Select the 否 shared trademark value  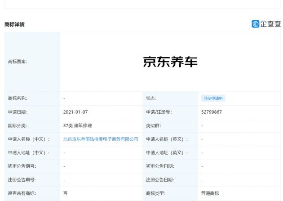point(65,193)
